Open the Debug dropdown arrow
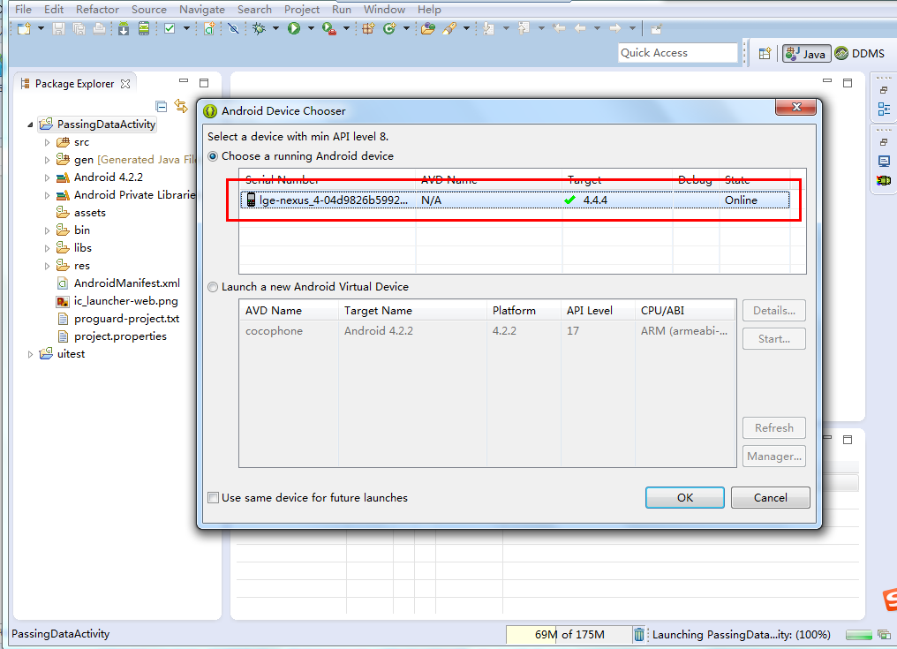The image size is (897, 649). [275, 28]
